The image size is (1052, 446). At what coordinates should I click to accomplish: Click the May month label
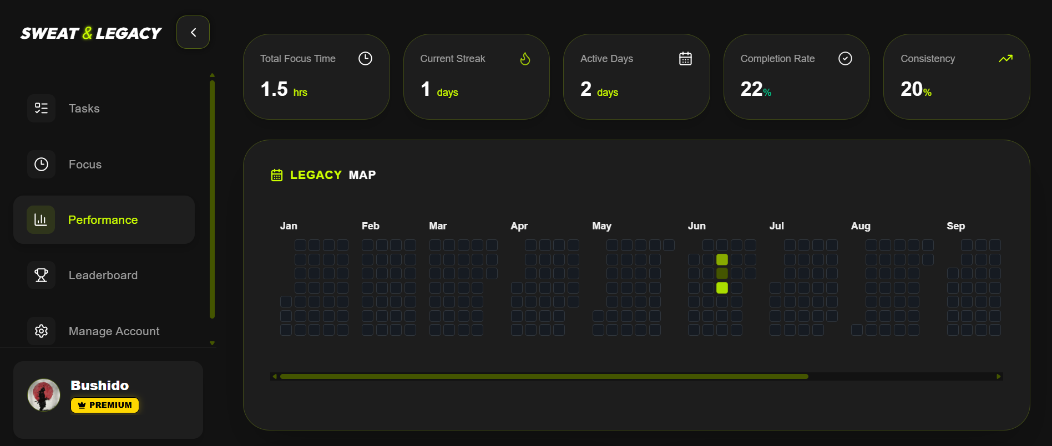point(601,226)
